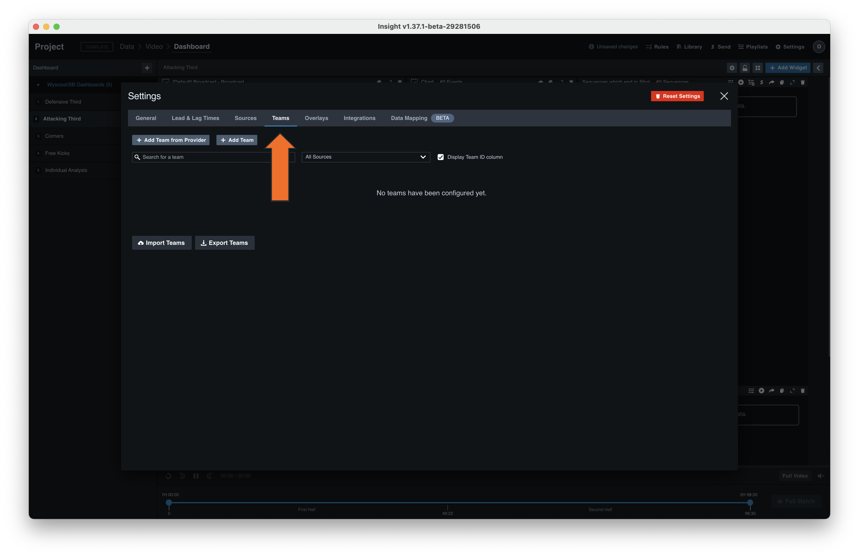
Task: Delete the Sequences which end in Shot widget
Action: [x=803, y=82]
